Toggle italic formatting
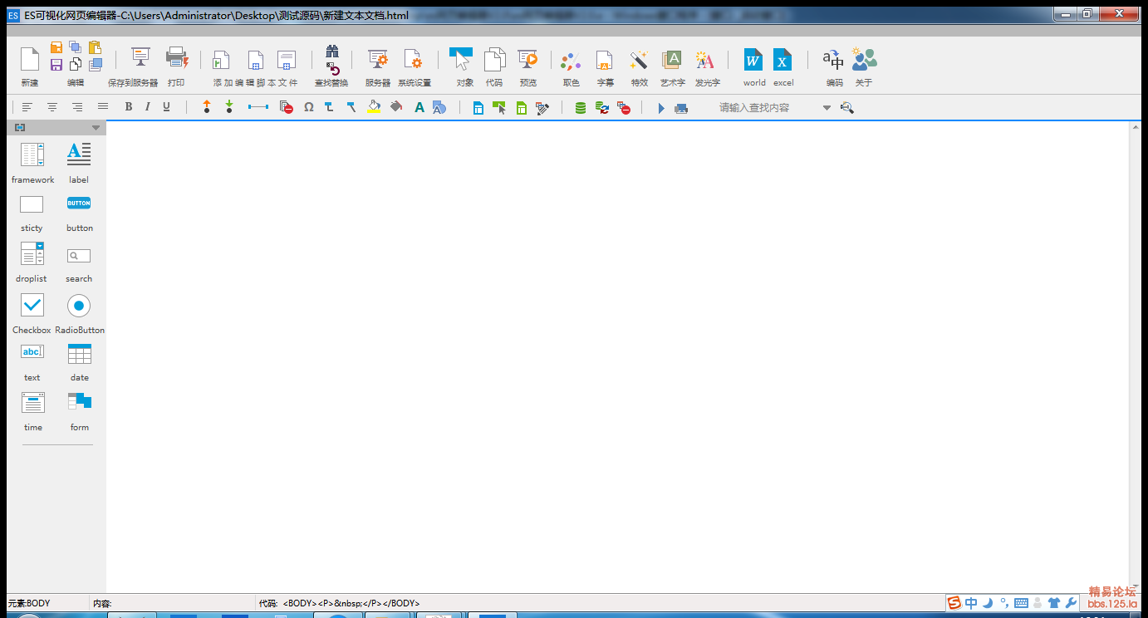1148x618 pixels. click(x=147, y=107)
